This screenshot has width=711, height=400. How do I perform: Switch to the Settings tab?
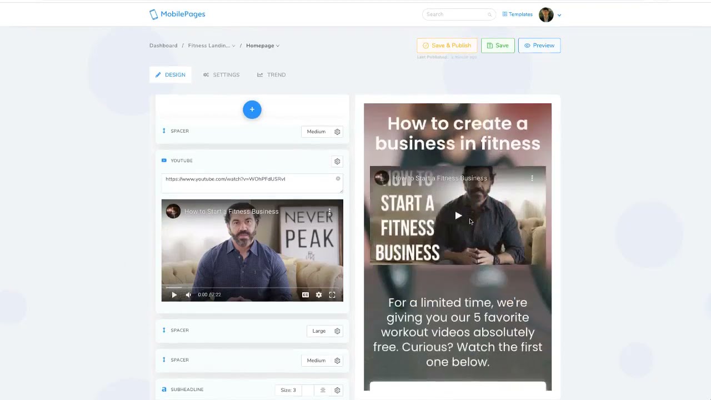click(x=221, y=74)
